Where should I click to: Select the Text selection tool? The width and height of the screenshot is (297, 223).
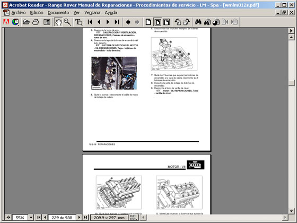point(78,22)
